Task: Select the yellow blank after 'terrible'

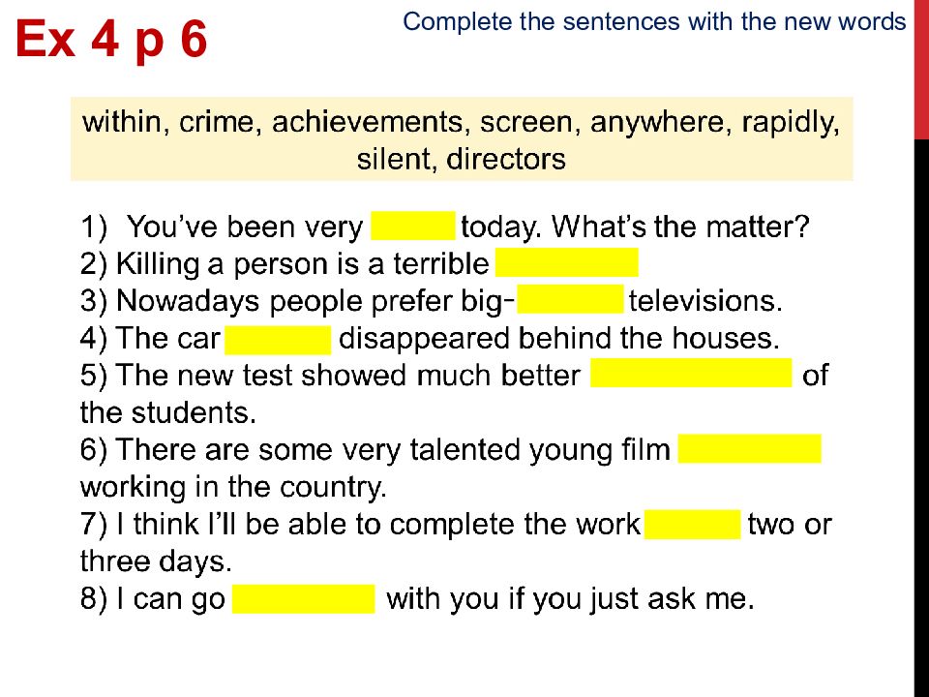Action: point(566,262)
